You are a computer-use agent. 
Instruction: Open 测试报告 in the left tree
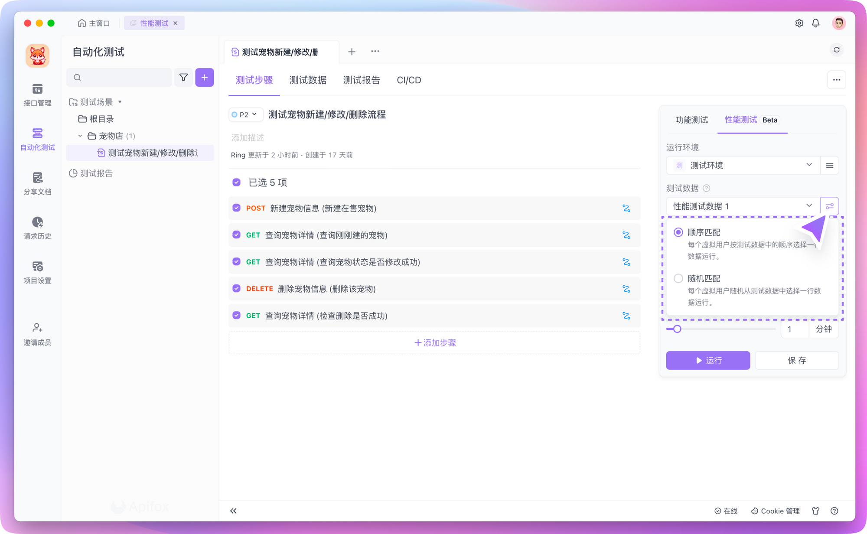(x=91, y=173)
